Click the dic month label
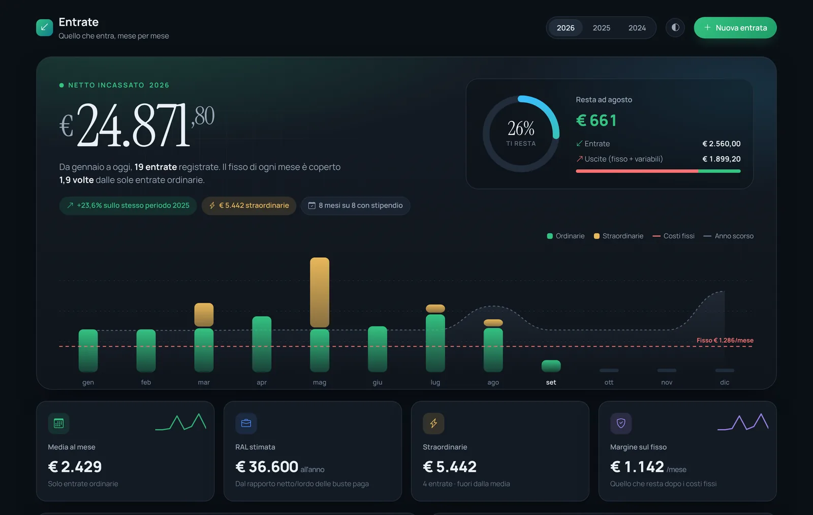This screenshot has width=813, height=515. click(x=725, y=382)
